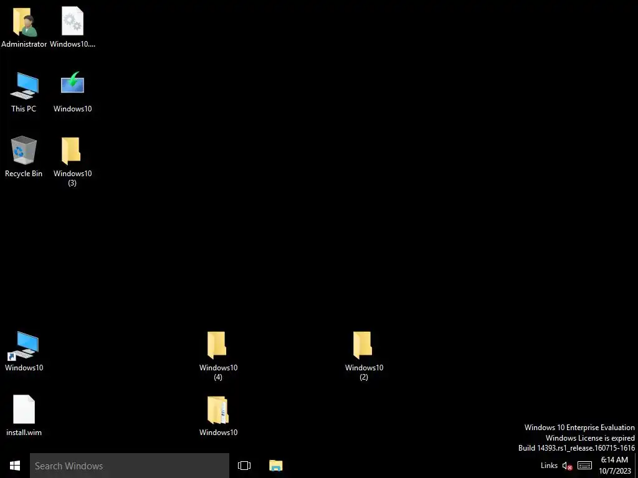Screen dimensions: 638x478
Task: Select the Windows10 file with gears icon
Action: pyautogui.click(x=72, y=21)
